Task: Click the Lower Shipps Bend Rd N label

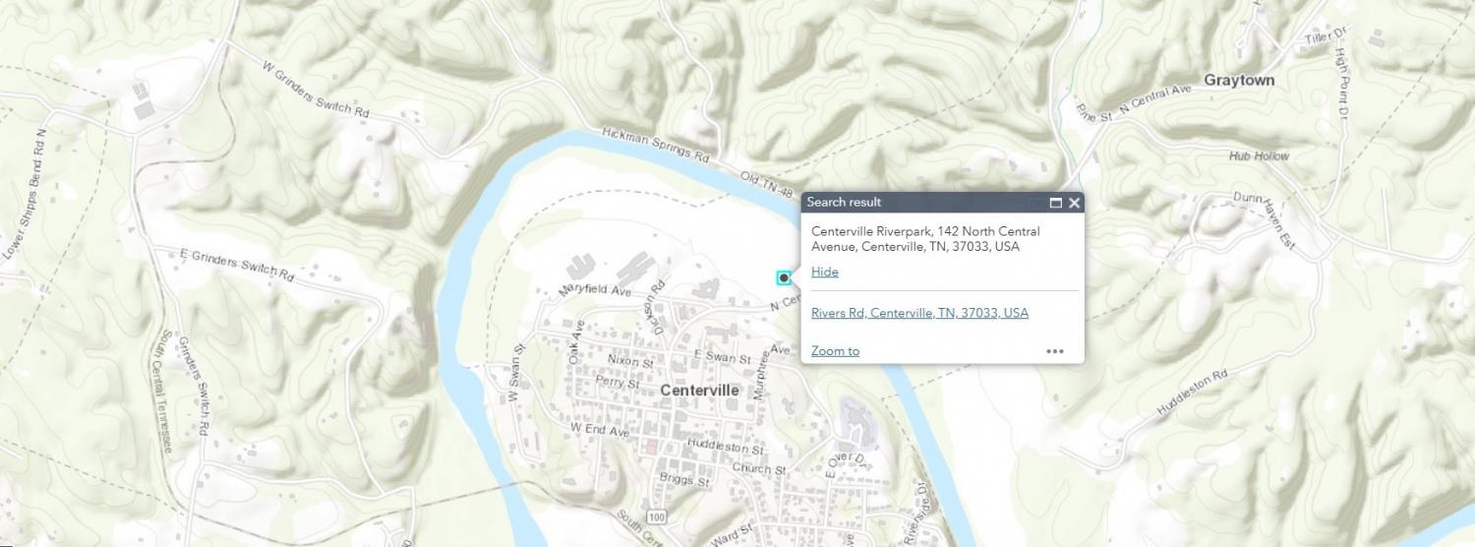Action: point(24,195)
